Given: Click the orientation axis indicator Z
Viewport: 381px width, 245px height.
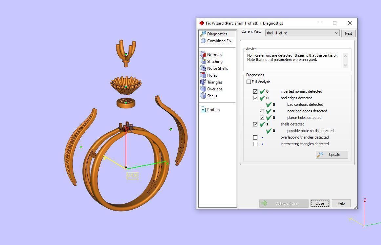Looking at the screenshot, I should pos(365,200).
